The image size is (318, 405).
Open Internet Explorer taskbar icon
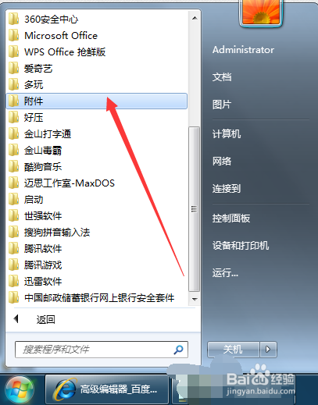point(65,389)
